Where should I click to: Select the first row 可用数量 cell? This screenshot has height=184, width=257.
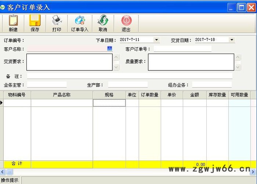[240, 103]
